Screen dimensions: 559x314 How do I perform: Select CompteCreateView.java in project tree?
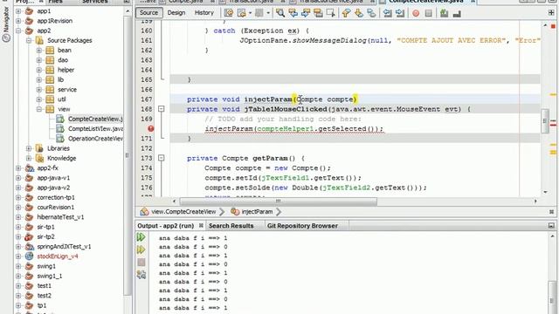point(95,119)
